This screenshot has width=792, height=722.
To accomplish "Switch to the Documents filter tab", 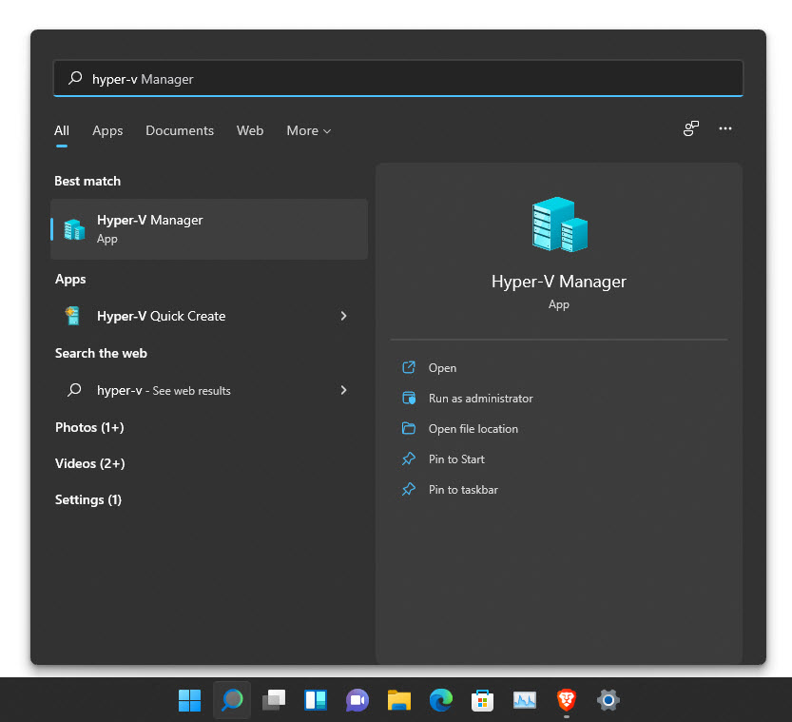I will click(x=180, y=130).
